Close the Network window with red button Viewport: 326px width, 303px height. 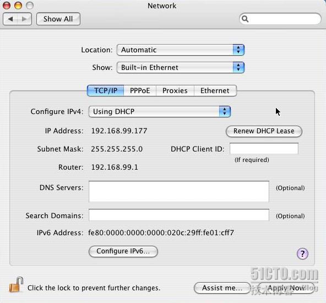[x=7, y=6]
